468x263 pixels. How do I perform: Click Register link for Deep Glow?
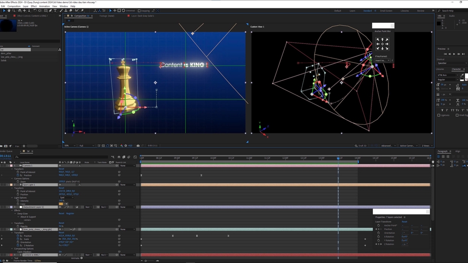[70, 213]
